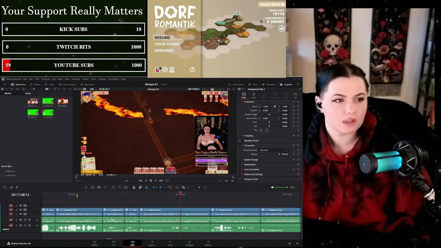
Task: Click the stop button in viewer transport
Action: tap(151, 180)
